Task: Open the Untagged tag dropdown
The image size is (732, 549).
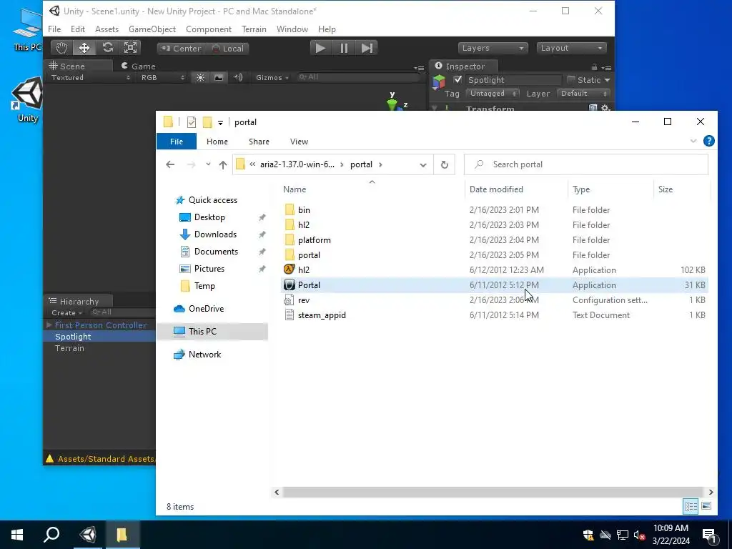Action: [x=493, y=94]
